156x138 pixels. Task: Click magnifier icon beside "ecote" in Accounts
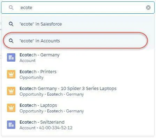[x=11, y=41]
